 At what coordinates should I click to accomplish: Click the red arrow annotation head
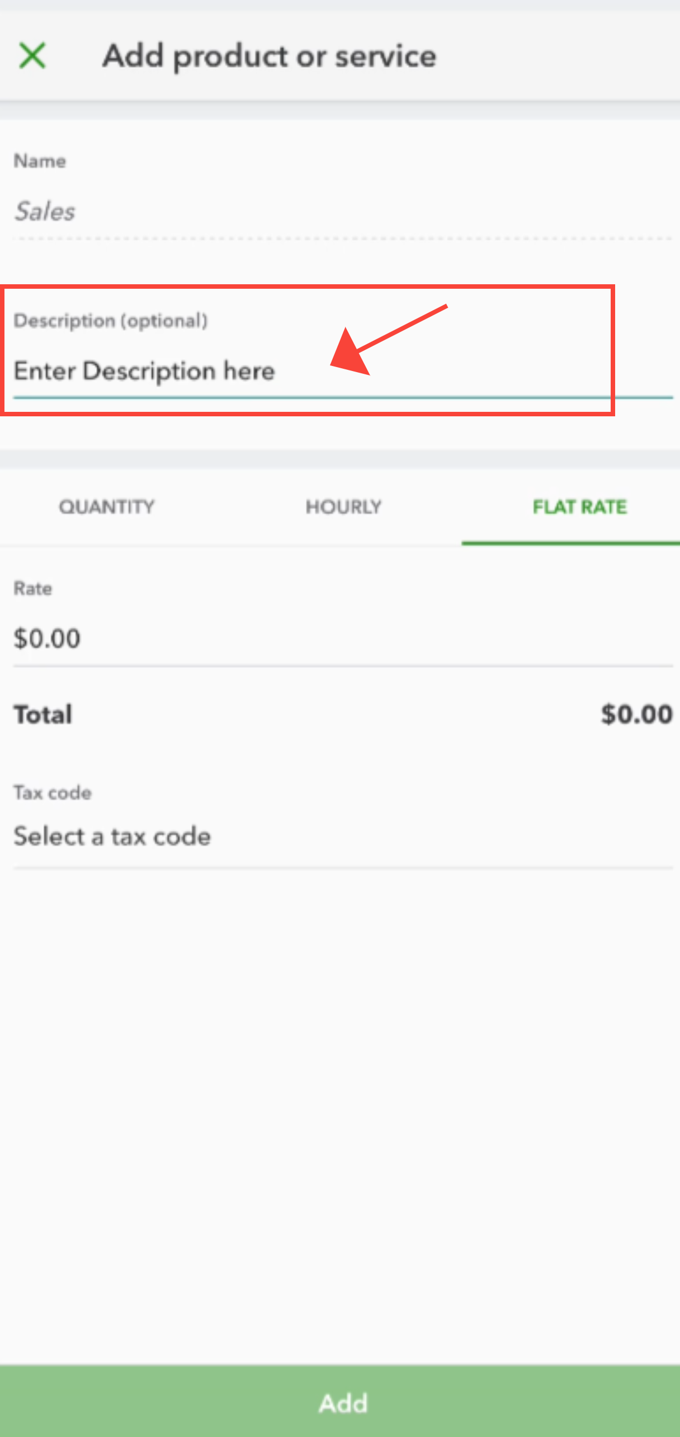[350, 354]
